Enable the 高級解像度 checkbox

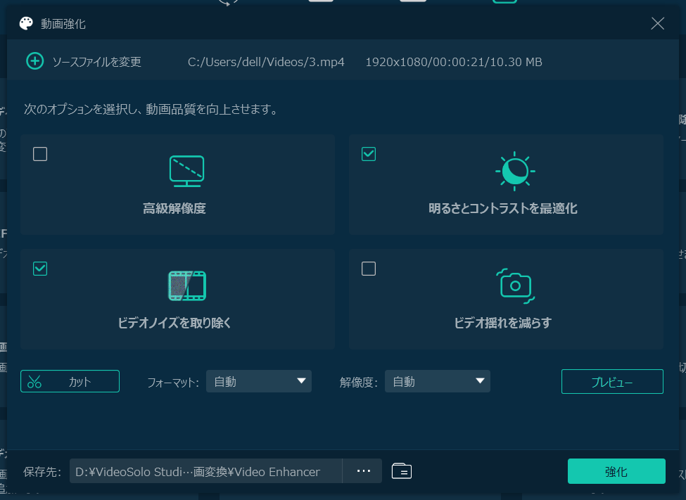point(40,154)
